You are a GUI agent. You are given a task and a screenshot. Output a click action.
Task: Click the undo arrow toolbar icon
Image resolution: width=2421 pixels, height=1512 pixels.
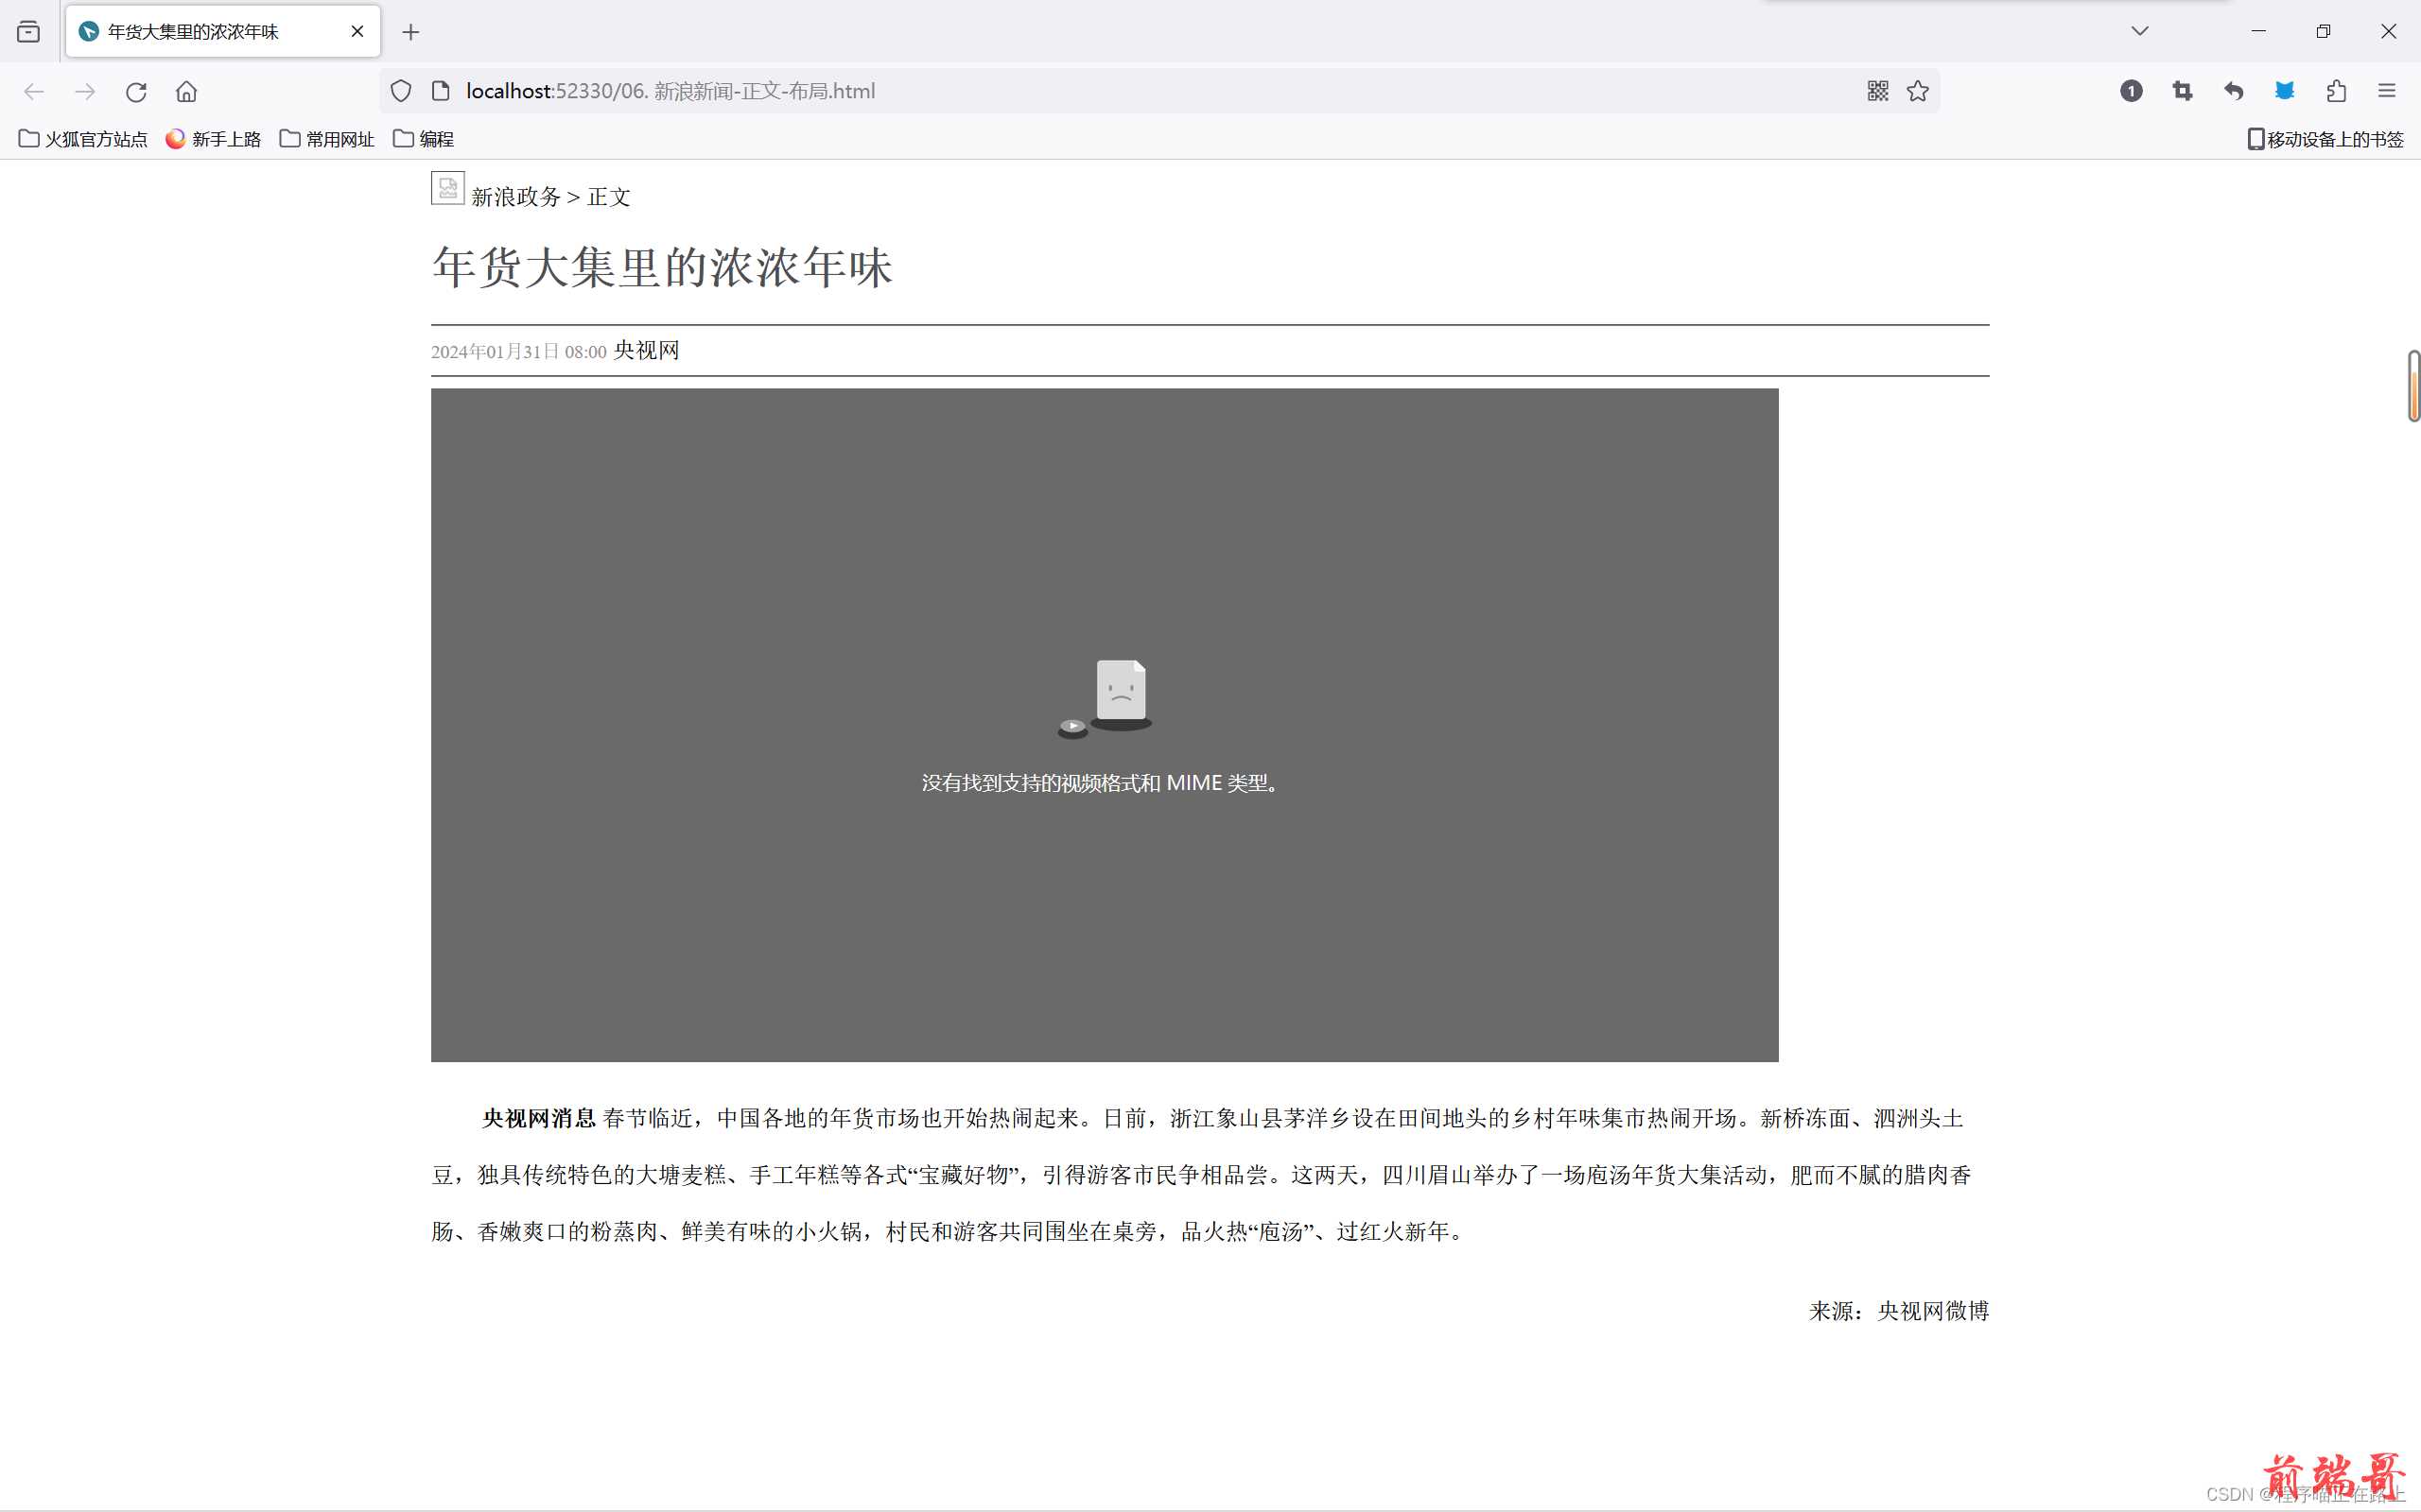coord(2233,91)
